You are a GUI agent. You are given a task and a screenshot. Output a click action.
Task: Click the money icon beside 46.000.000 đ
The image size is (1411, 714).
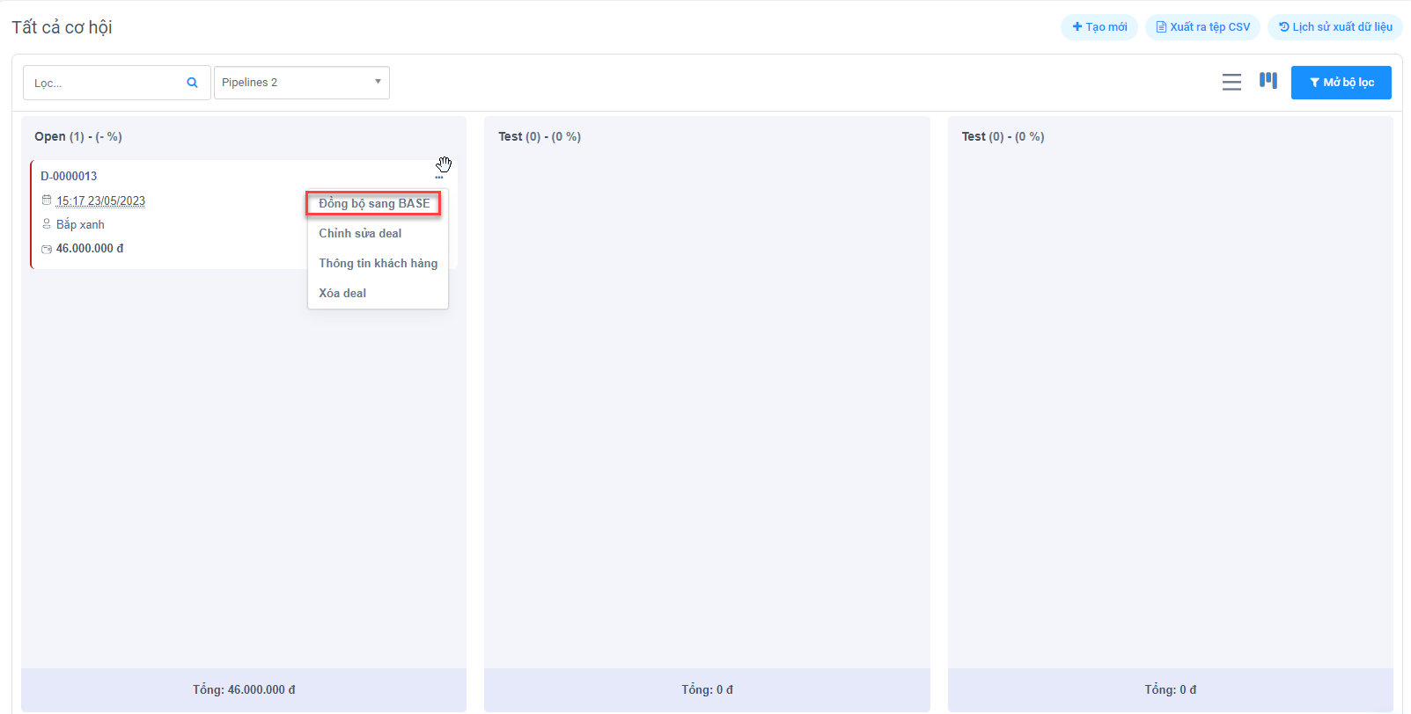47,249
